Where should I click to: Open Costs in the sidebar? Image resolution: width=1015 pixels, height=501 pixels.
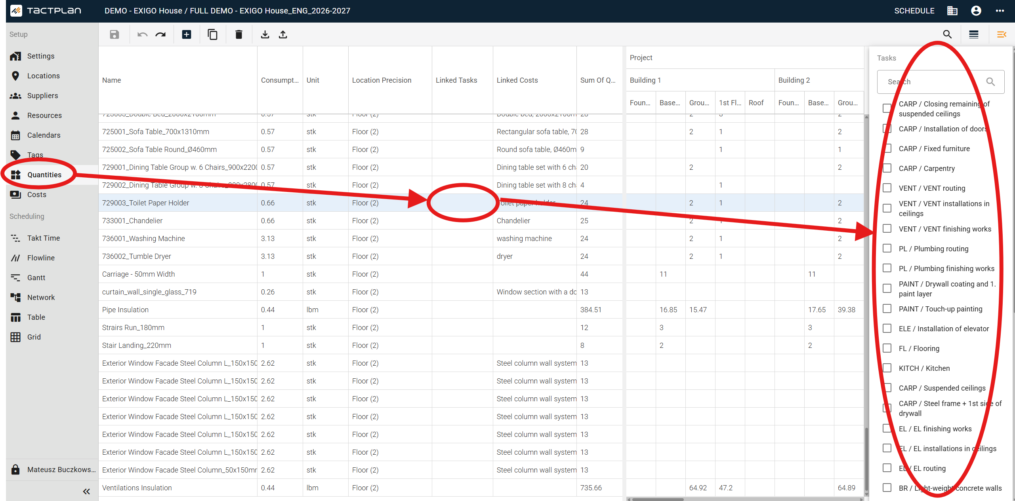tap(52, 194)
